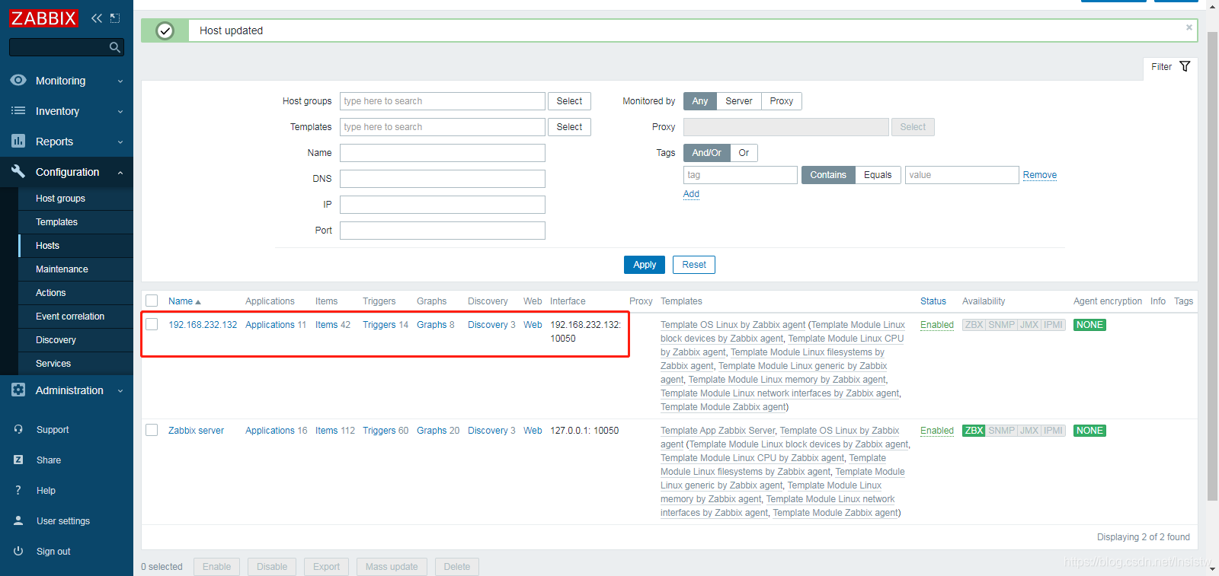Select the 192.168.232.132 host checkbox
Image resolution: width=1219 pixels, height=576 pixels.
[x=152, y=324]
